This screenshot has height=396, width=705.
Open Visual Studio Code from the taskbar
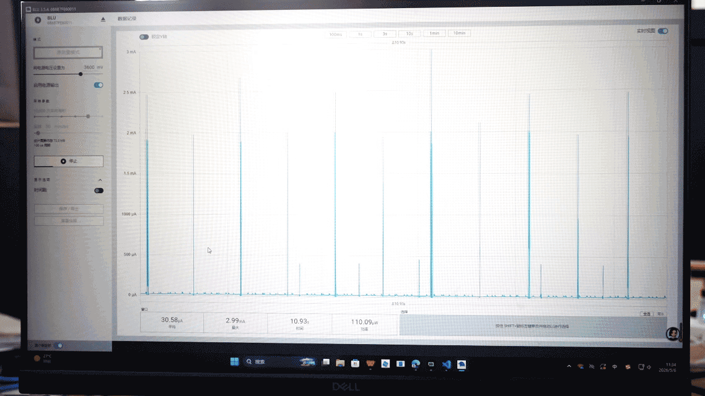[446, 364]
